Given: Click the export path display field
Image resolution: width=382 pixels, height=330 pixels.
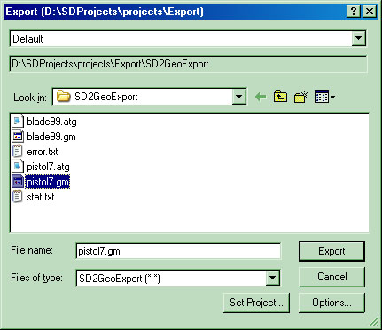Looking at the screenshot, I should click(188, 64).
